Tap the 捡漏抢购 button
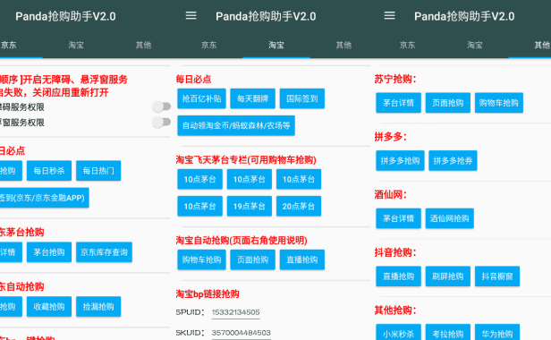551x340 pixels. click(x=98, y=307)
